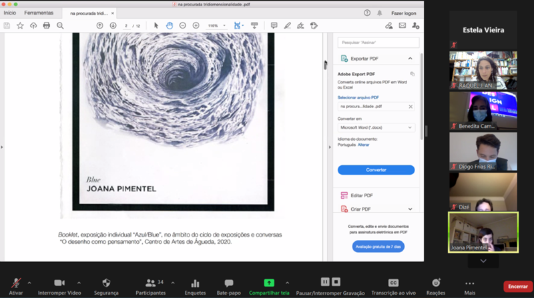The image size is (534, 298).
Task: Go to next page arrow
Action: click(x=113, y=25)
